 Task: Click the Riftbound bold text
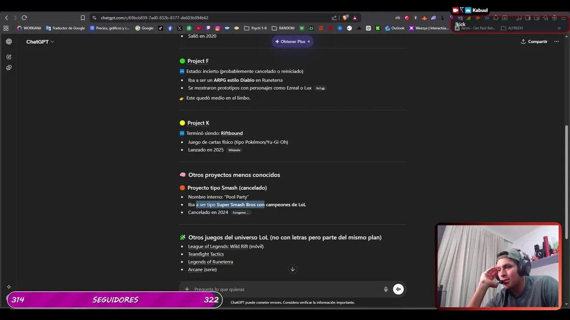232,133
